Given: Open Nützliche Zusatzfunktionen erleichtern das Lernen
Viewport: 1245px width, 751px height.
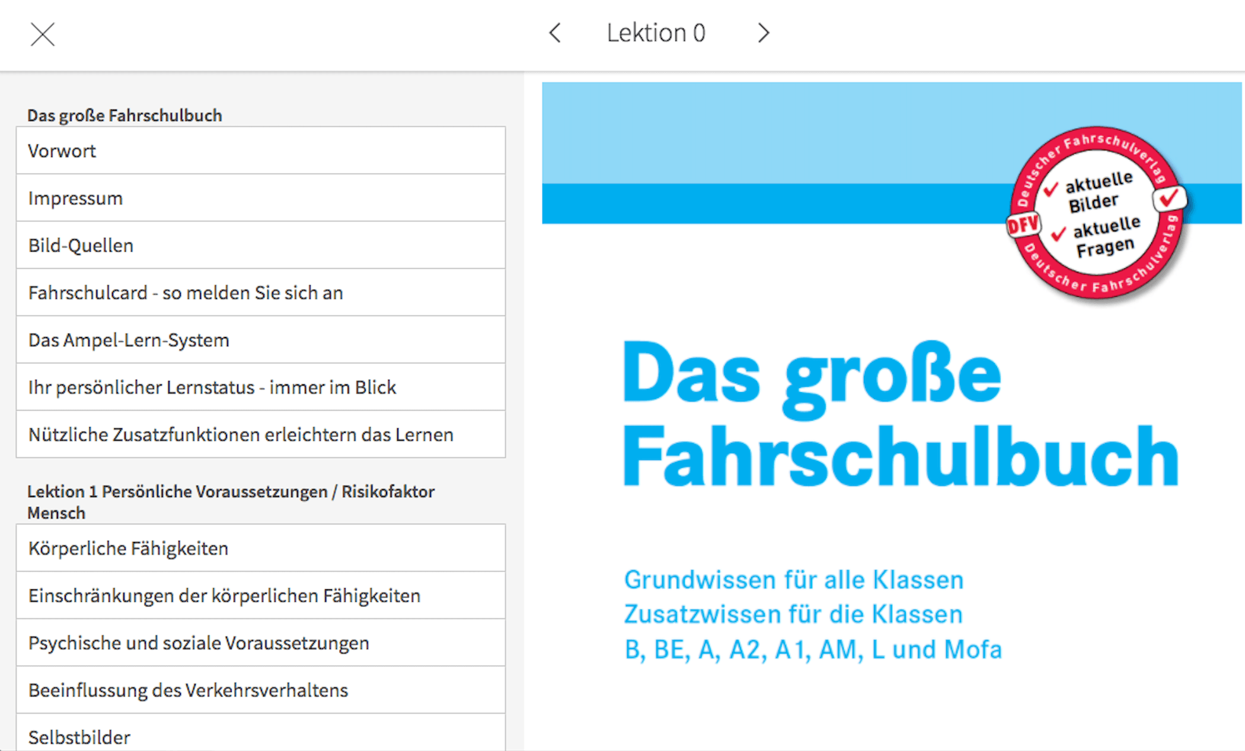Looking at the screenshot, I should [x=261, y=434].
